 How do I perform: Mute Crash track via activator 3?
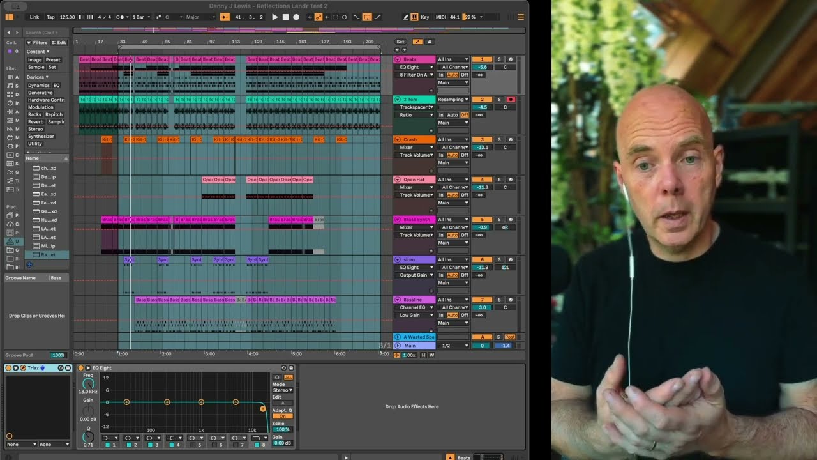[482, 139]
